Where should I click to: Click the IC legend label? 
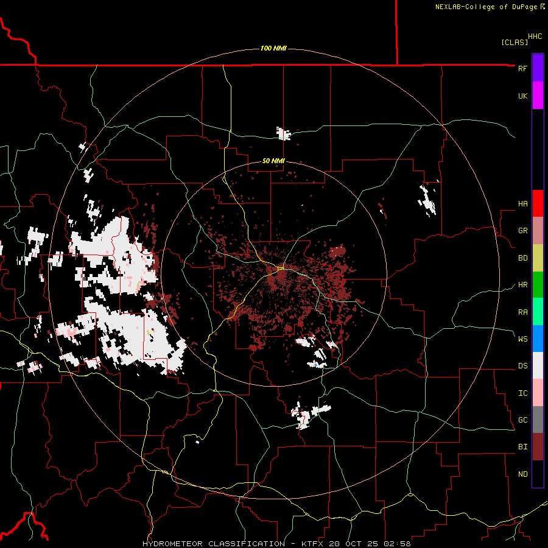click(522, 393)
